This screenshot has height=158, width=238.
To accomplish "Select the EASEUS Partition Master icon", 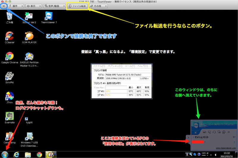I will tap(29, 60).
